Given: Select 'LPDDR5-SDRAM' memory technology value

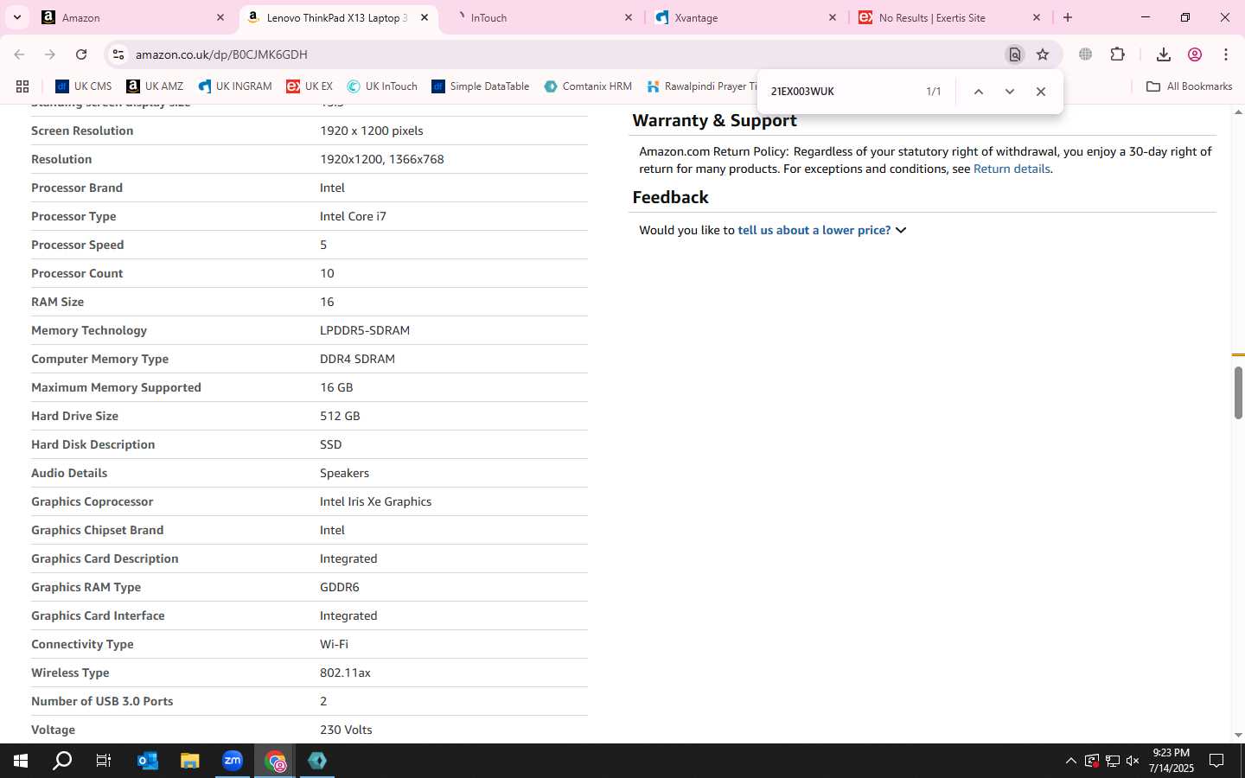Looking at the screenshot, I should pyautogui.click(x=365, y=330).
